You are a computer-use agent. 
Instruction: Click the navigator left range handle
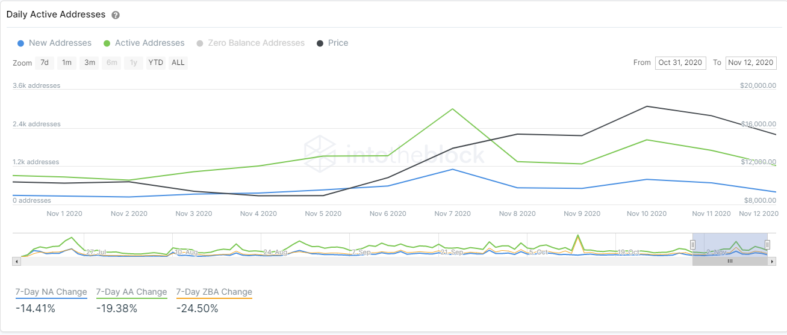[x=692, y=244]
